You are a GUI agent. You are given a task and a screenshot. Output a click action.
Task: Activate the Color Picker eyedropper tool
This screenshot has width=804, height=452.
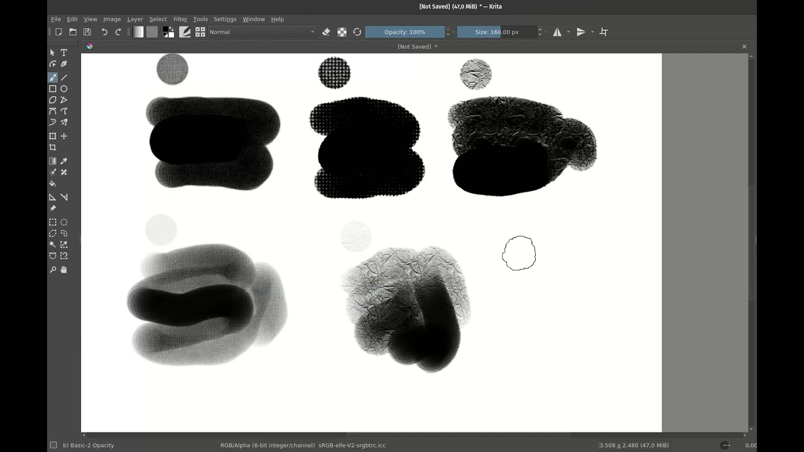(63, 161)
